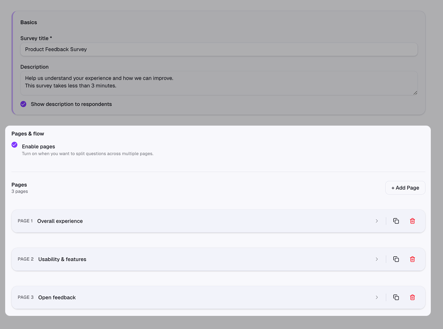Toggle Show description to respondents
This screenshot has height=329, width=443.
tap(23, 104)
